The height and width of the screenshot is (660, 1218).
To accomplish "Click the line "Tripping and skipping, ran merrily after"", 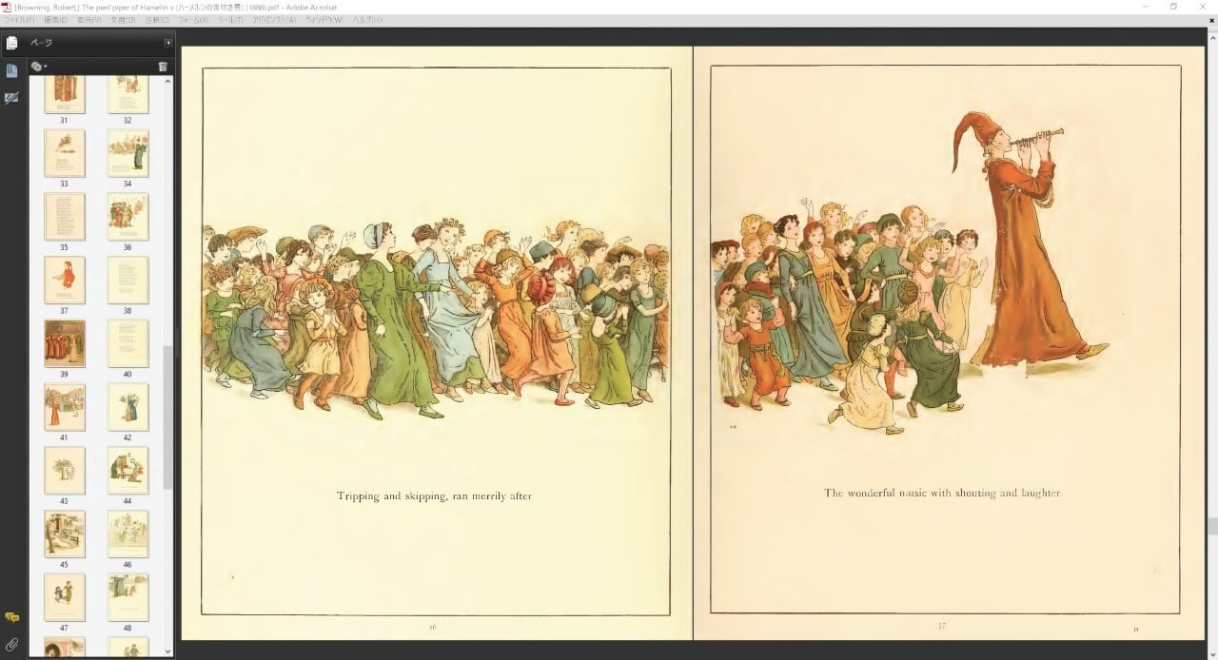I will [x=434, y=495].
